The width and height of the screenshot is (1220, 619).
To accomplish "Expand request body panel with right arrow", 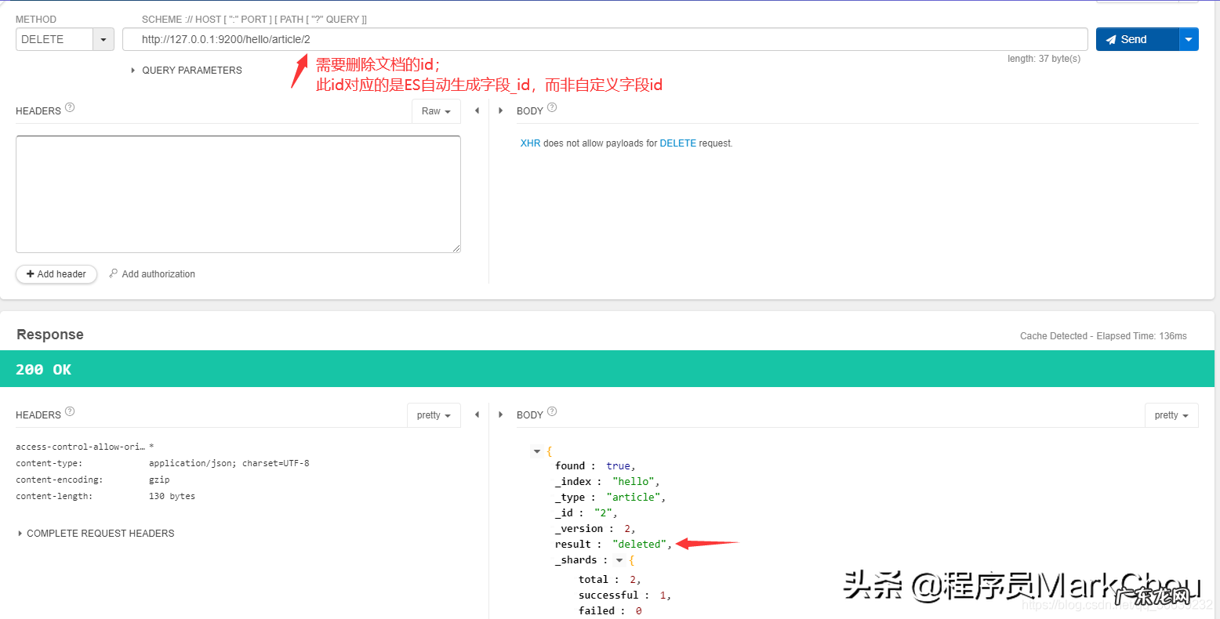I will pyautogui.click(x=501, y=111).
